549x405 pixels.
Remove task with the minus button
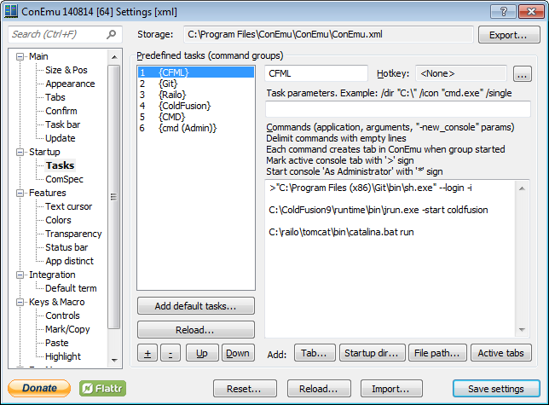tap(170, 353)
